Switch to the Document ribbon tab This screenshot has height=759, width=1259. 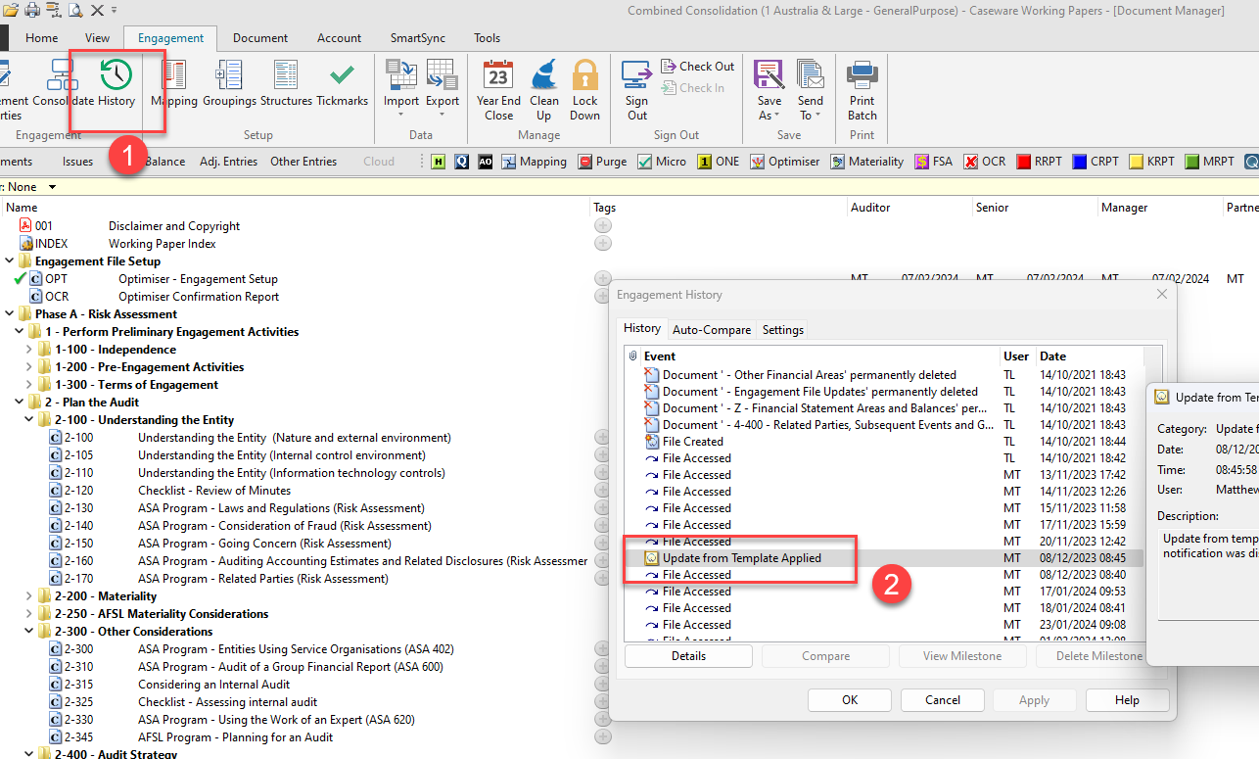259,38
